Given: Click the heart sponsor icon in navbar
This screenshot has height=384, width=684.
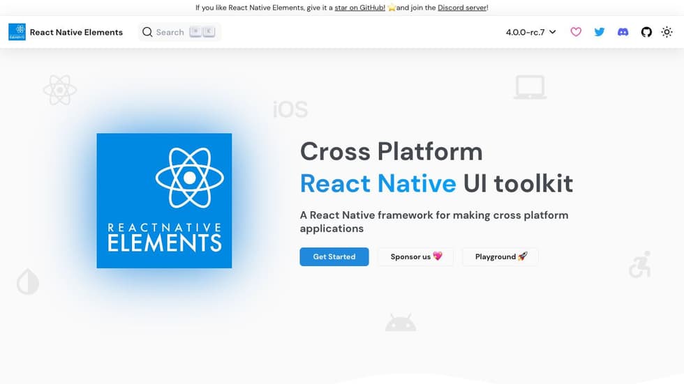Looking at the screenshot, I should [576, 32].
